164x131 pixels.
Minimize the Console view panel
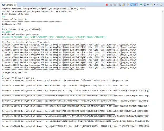click(x=157, y=4)
